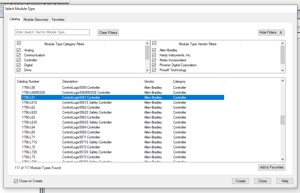Screen dimensions: 300x193
Task: Toggle the select-all vendor filters checkbox
Action: (154, 43)
